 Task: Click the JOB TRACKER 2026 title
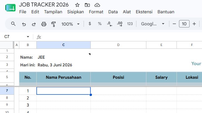point(44,5)
